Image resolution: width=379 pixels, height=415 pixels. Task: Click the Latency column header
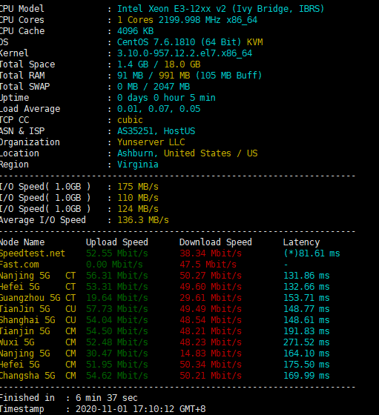(x=301, y=242)
